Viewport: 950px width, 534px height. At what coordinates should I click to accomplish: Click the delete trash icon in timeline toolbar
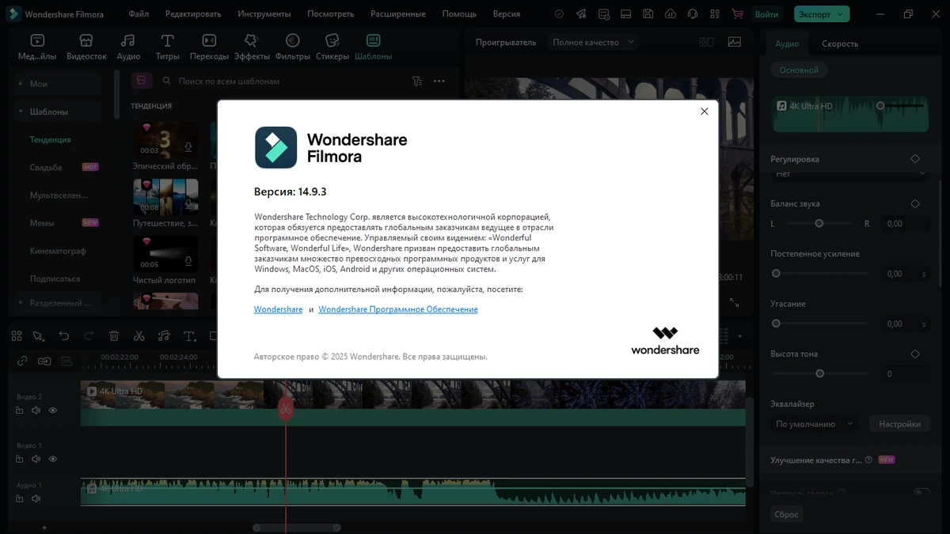click(114, 336)
